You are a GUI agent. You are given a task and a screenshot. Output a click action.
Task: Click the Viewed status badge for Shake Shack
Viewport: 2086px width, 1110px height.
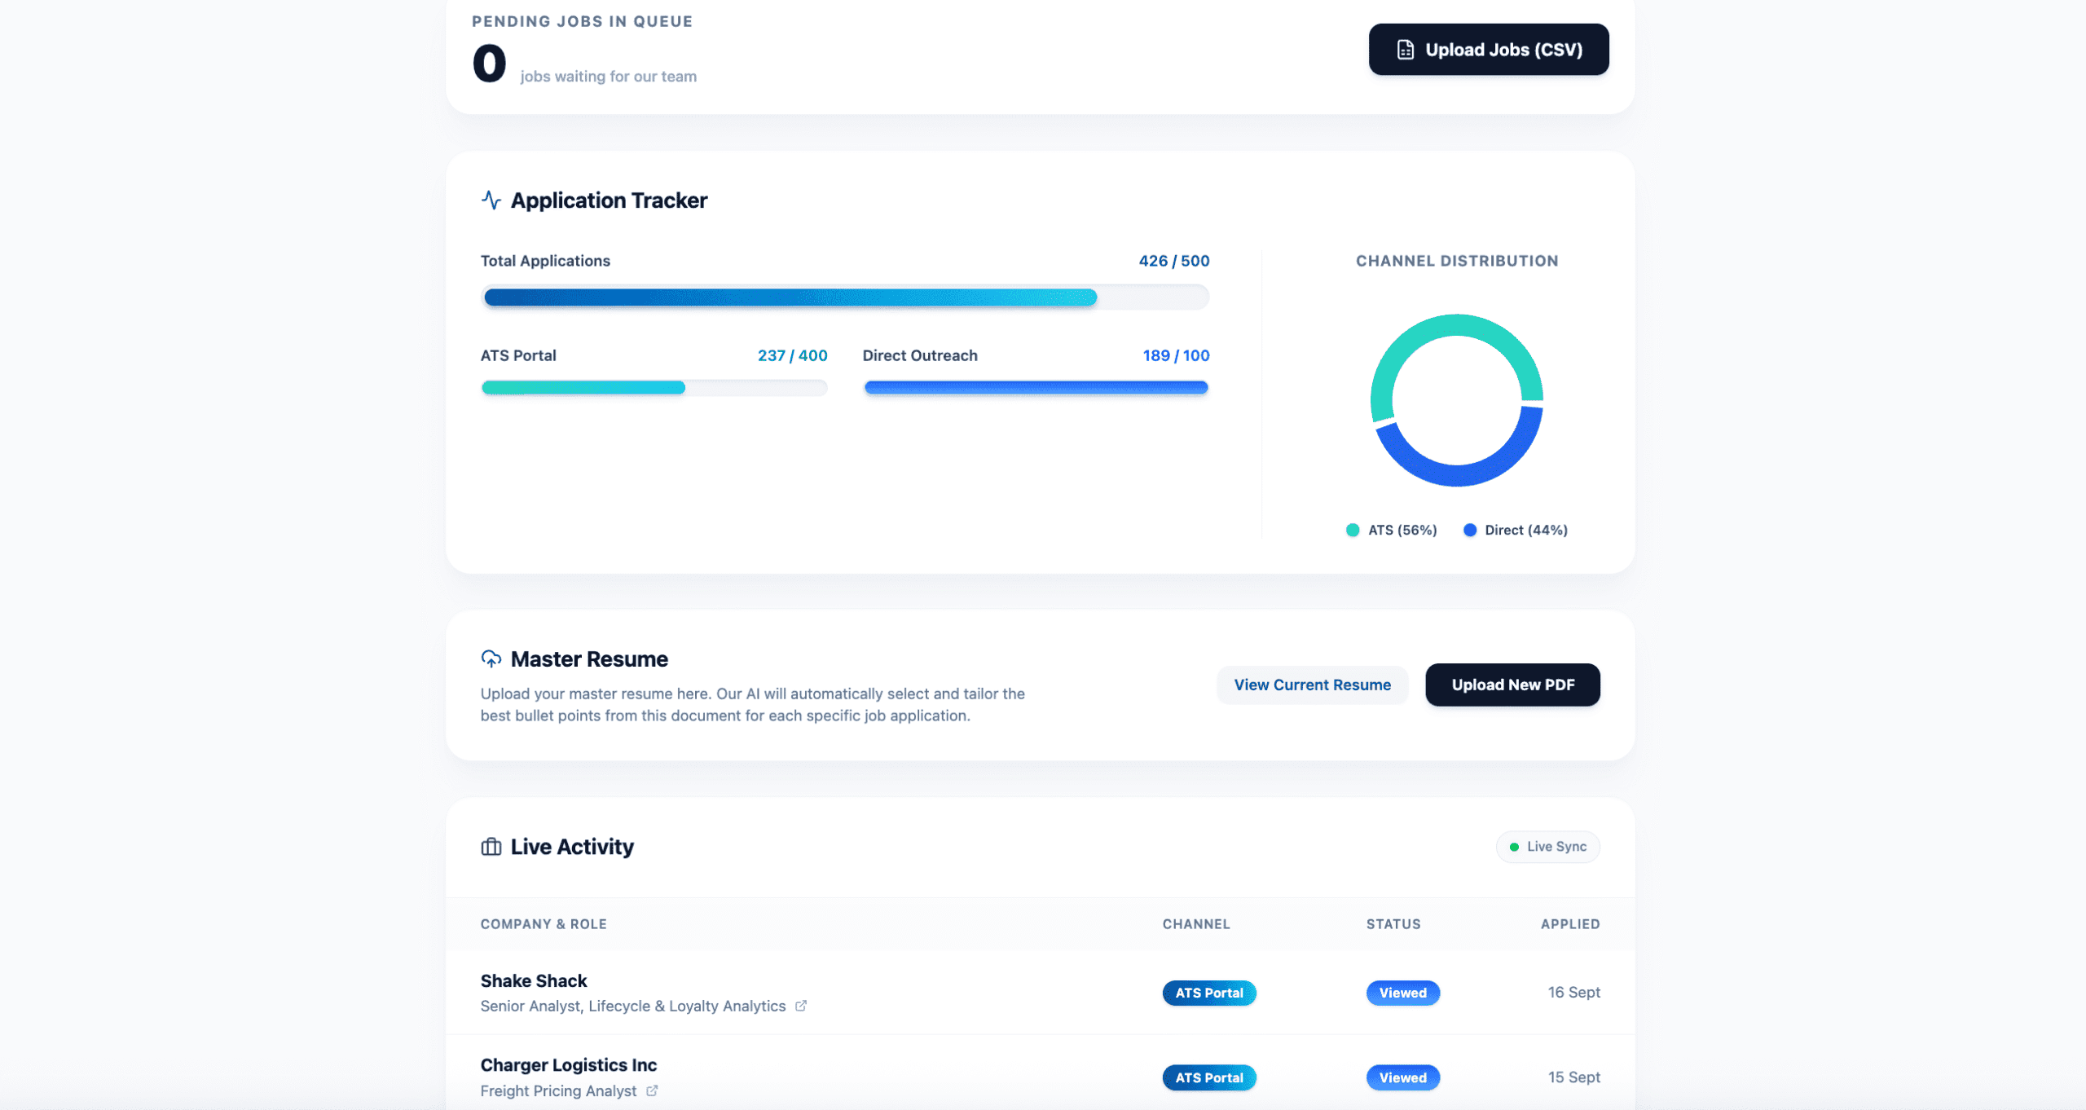[x=1403, y=993]
